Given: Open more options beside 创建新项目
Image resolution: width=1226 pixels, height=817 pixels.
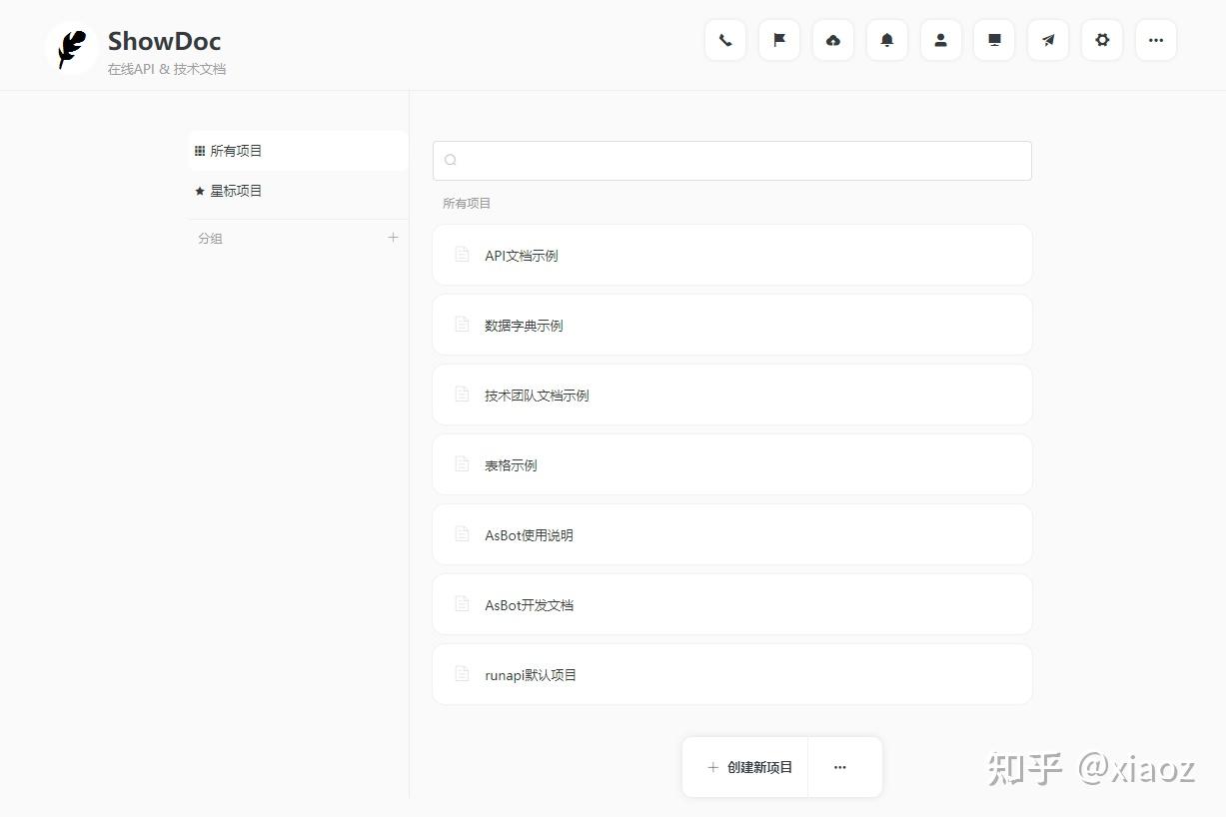Looking at the screenshot, I should point(840,766).
